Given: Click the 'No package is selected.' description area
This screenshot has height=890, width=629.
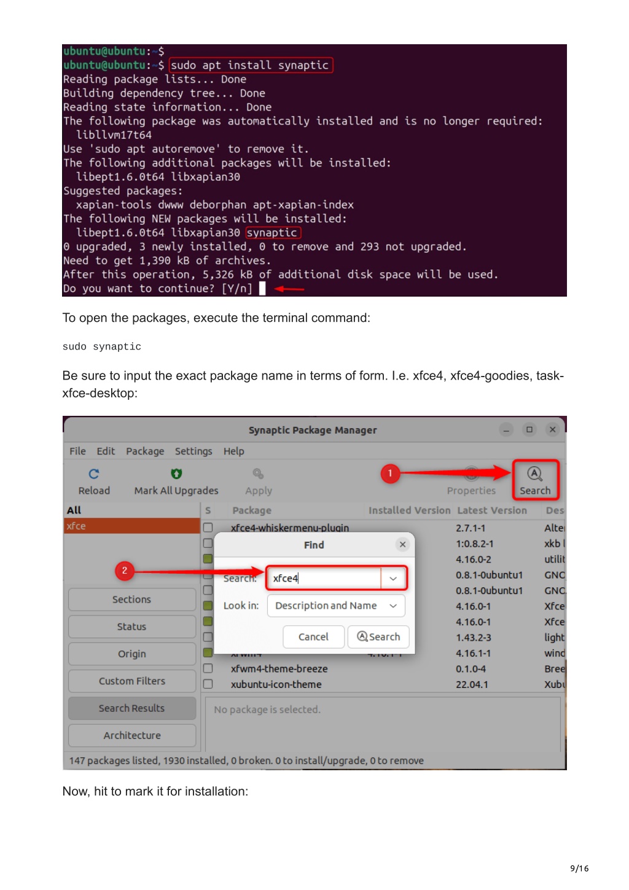Looking at the screenshot, I should coord(383,723).
